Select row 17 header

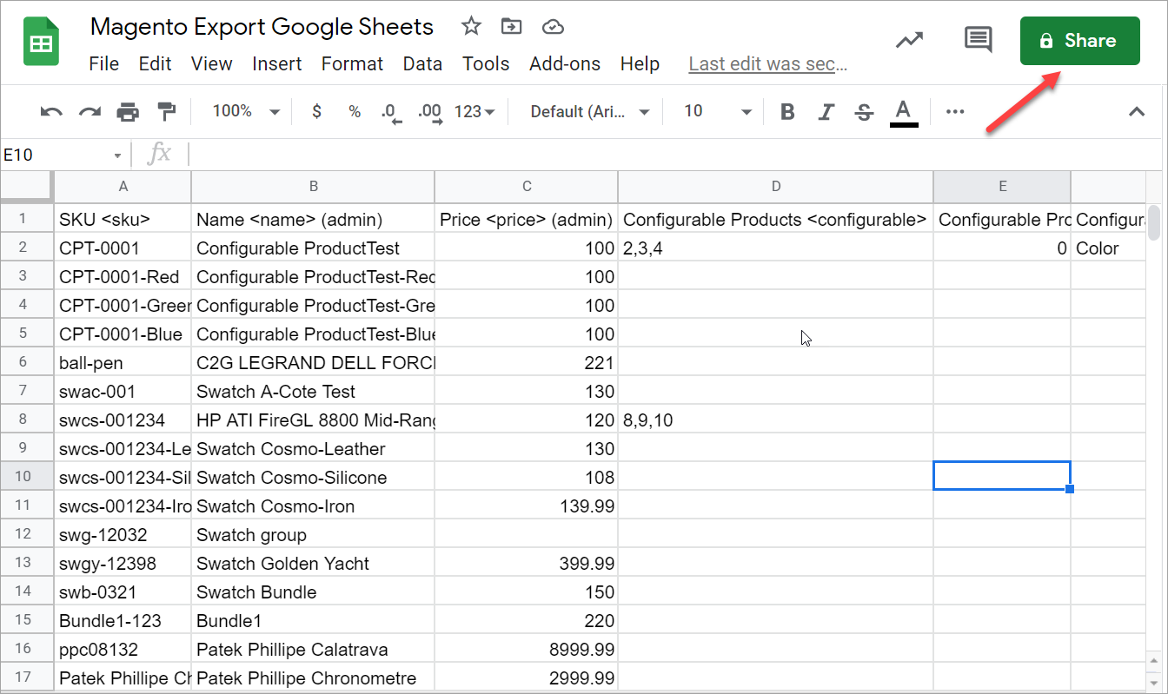pyautogui.click(x=26, y=677)
